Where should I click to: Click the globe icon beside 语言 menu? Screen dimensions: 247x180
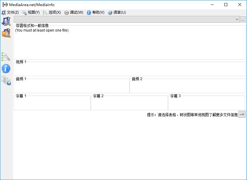[110, 12]
